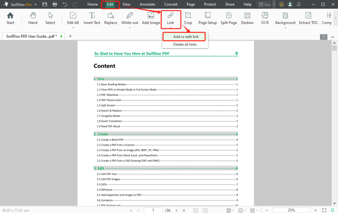Go to the previous view arrow

pos(196,211)
